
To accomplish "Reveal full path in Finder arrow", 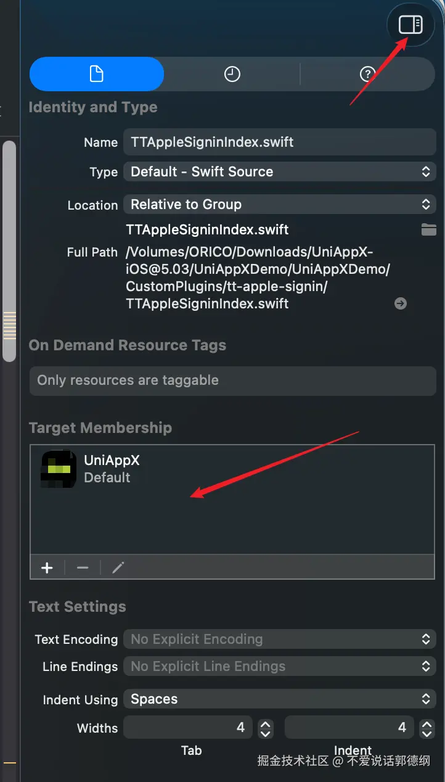I will tap(401, 303).
